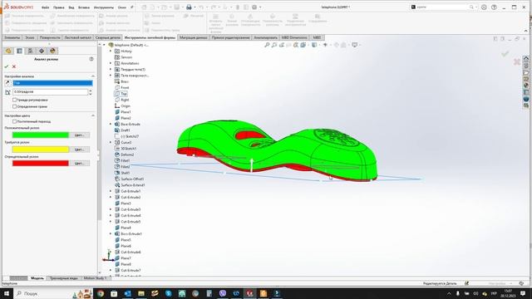Collapse the analysis settings section
Screen dimensions: 532x299
point(93,76)
